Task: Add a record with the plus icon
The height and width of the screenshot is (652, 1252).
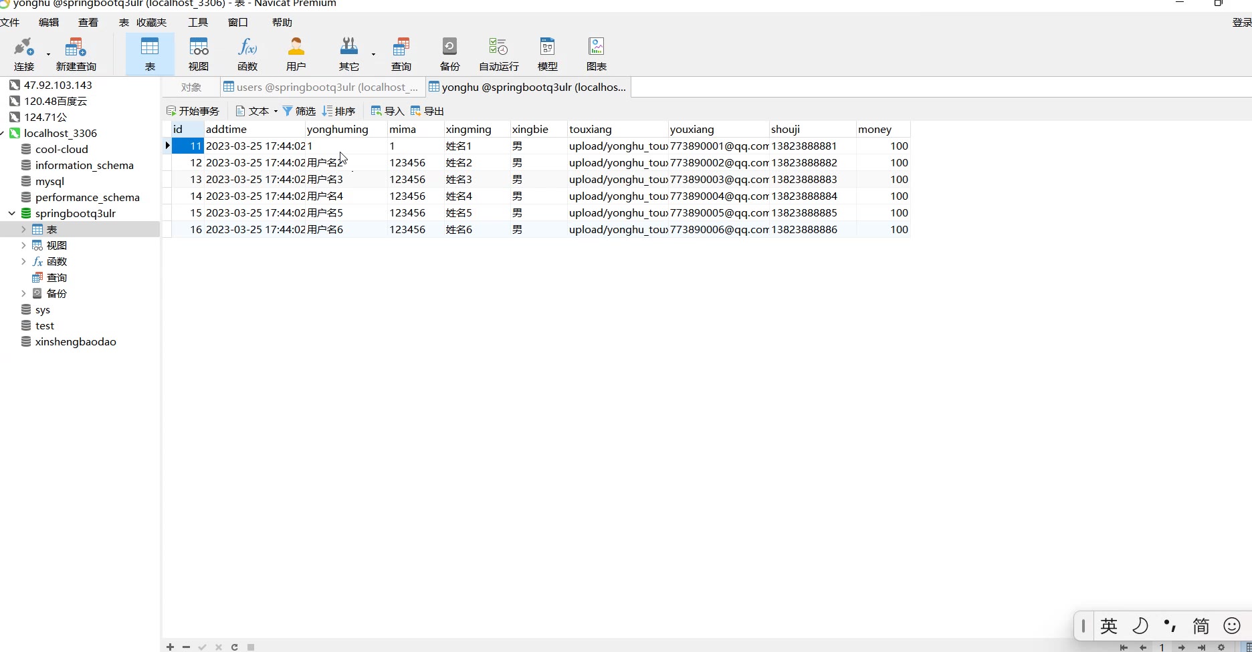Action: tap(171, 647)
